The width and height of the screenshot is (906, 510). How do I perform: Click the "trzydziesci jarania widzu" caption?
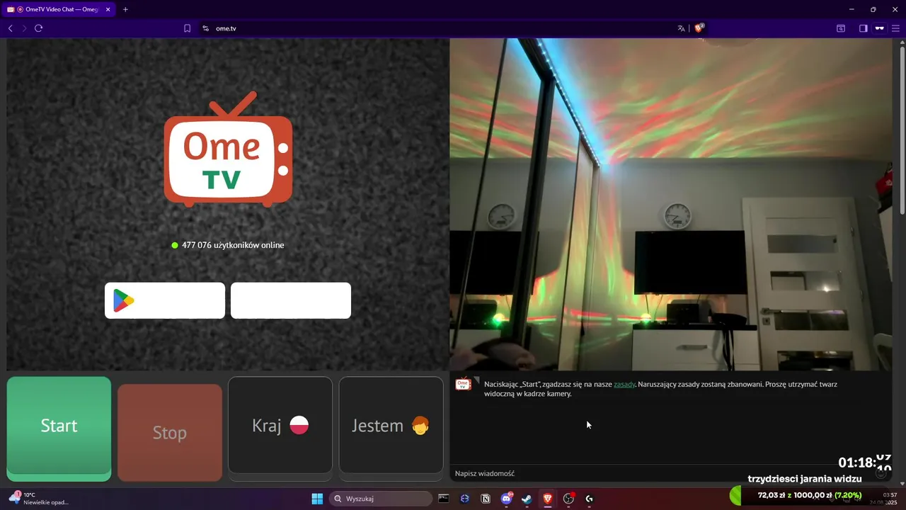tap(805, 479)
